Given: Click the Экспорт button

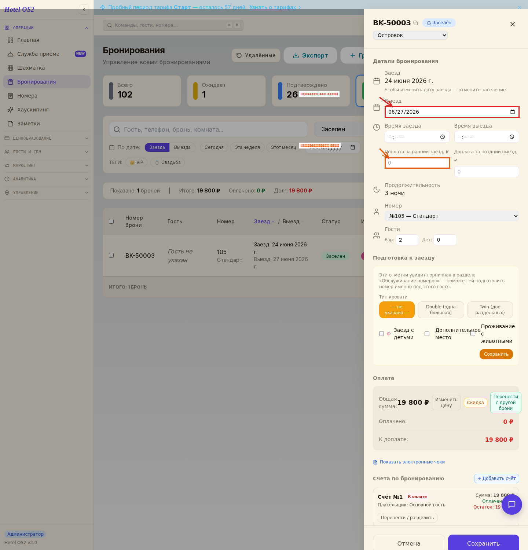Looking at the screenshot, I should [x=310, y=55].
